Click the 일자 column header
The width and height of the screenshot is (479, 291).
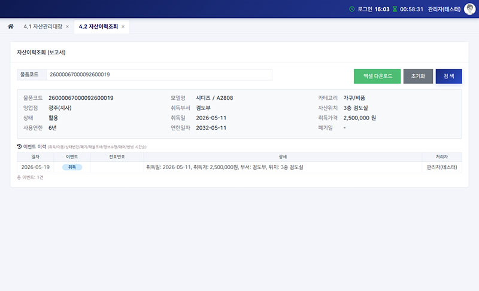(35, 157)
